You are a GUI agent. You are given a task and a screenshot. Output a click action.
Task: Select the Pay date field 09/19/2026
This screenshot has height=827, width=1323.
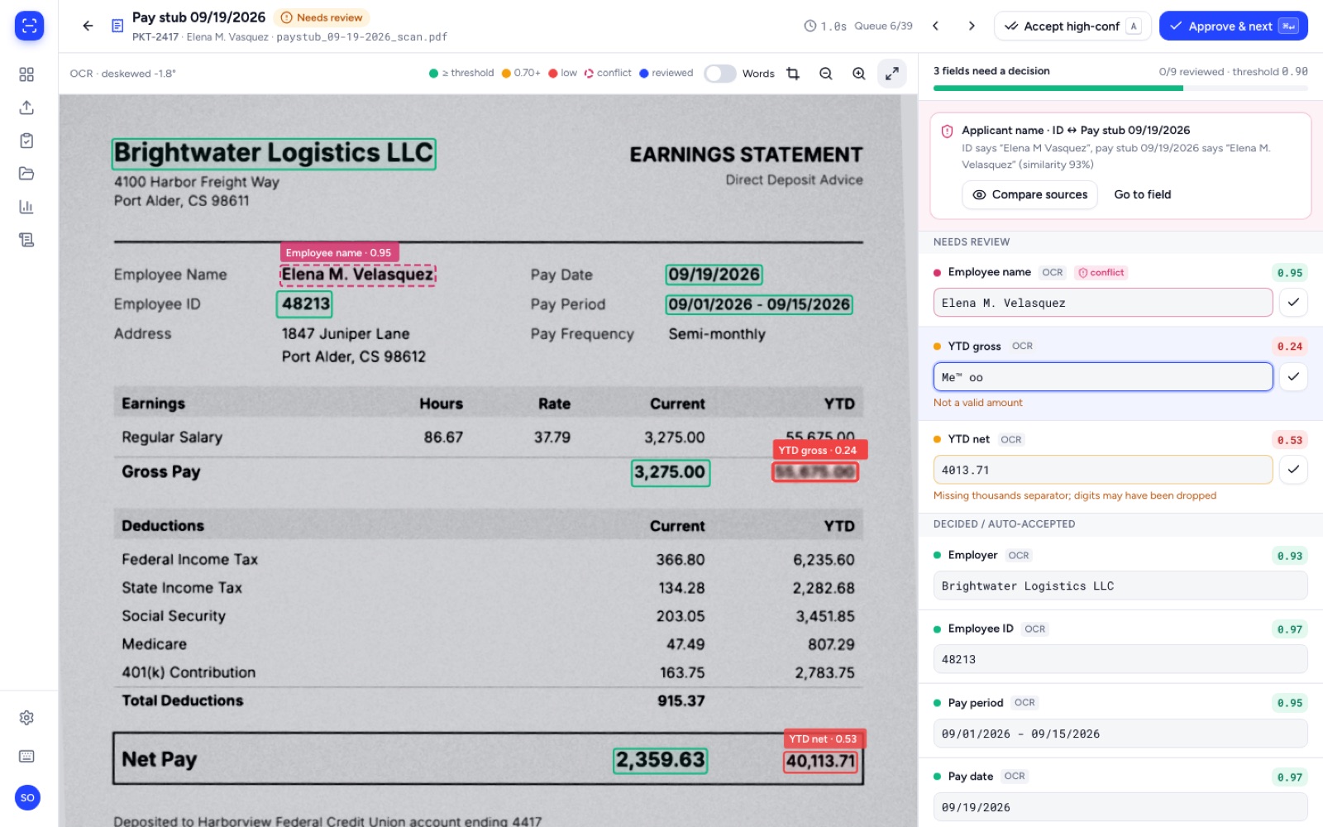tap(1120, 807)
